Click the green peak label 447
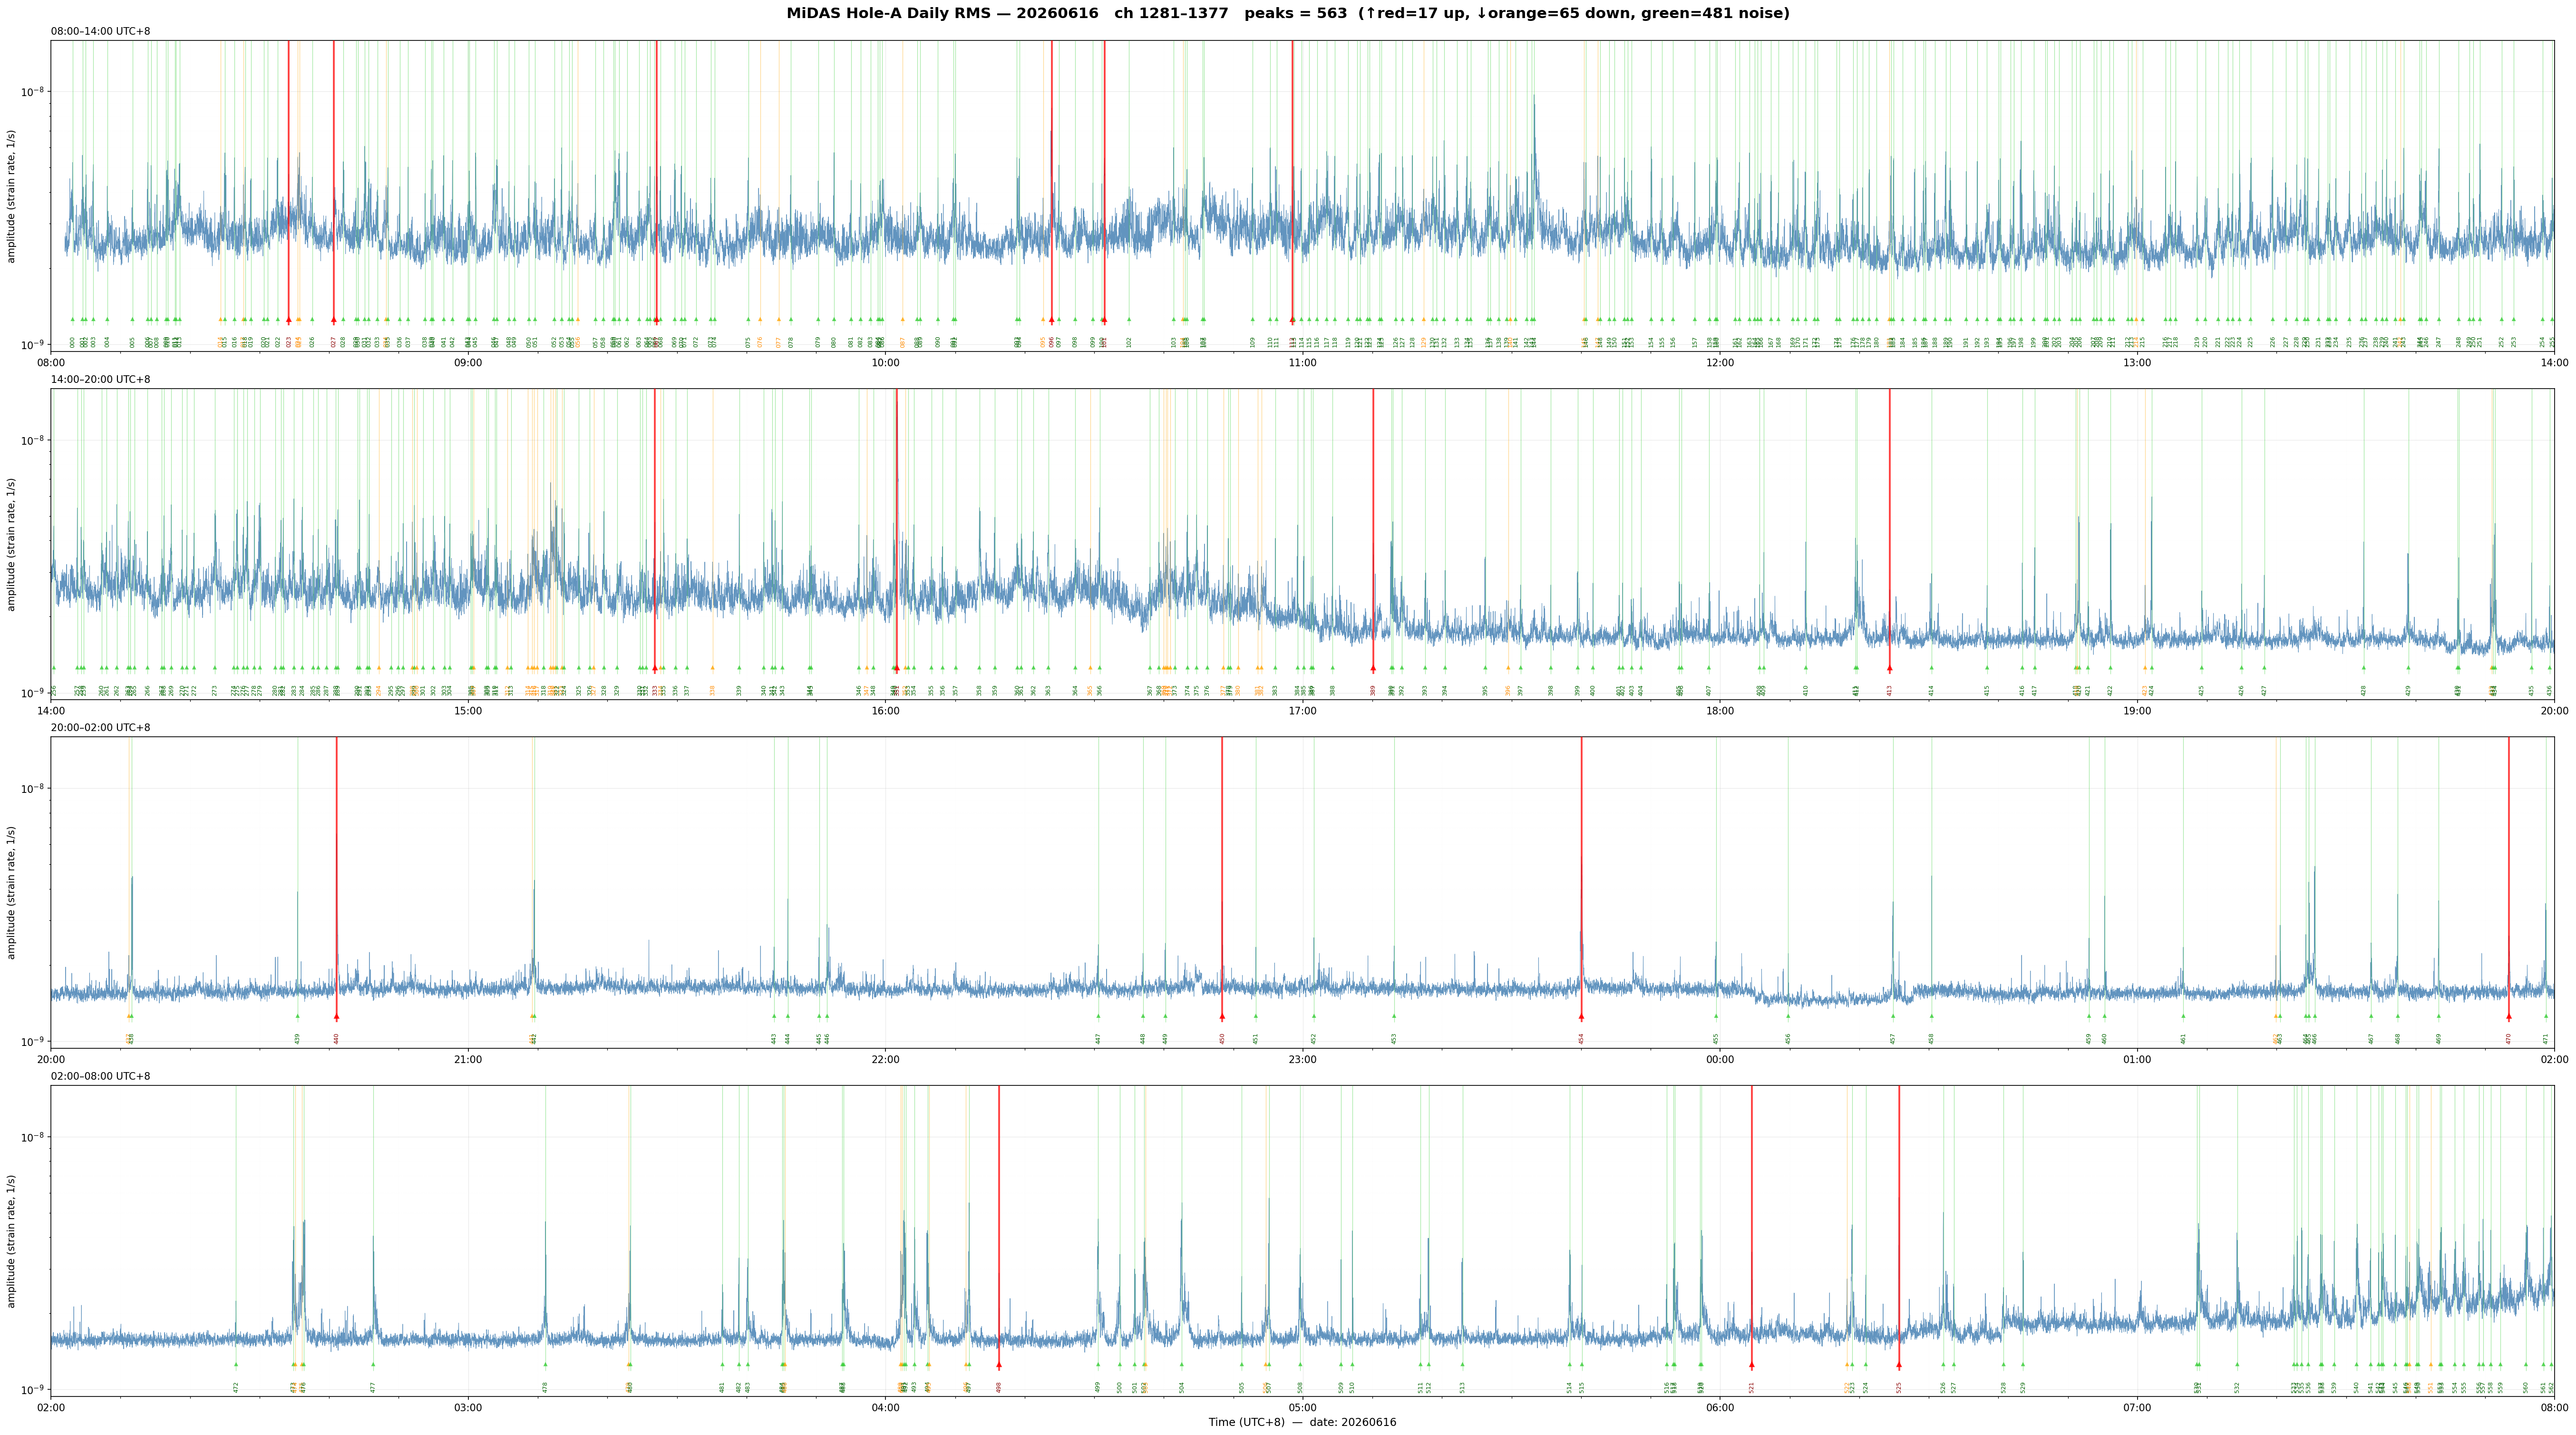The image size is (2576, 1435). pos(1098,1039)
